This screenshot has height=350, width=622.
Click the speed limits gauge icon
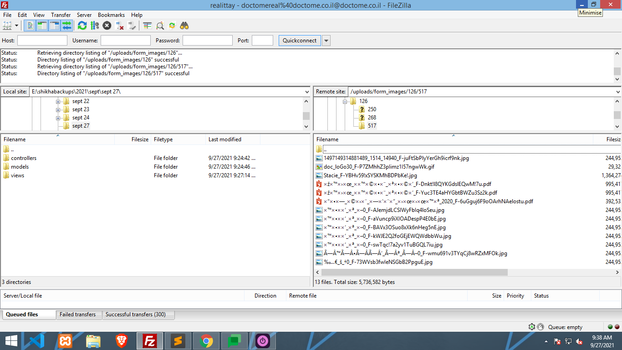[x=540, y=327]
